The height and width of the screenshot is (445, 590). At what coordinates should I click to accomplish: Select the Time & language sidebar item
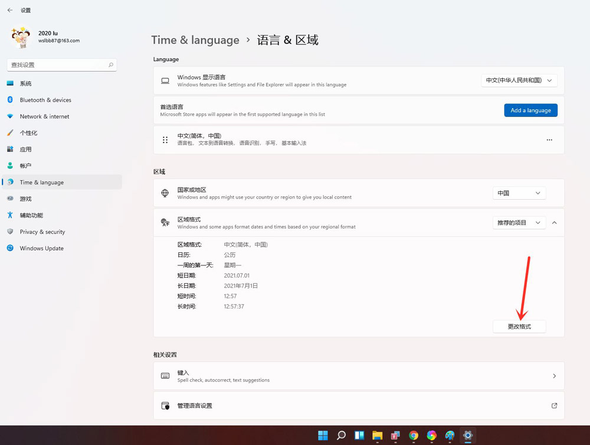coord(43,182)
